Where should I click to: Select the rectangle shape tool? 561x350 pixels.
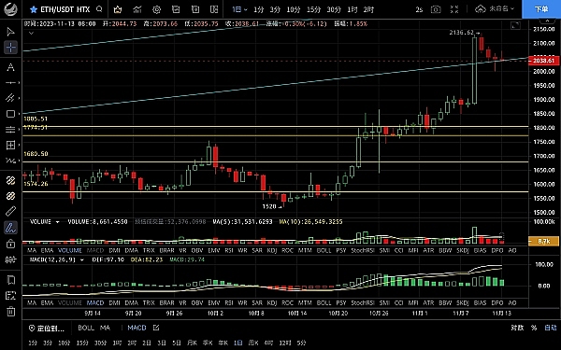point(10,114)
